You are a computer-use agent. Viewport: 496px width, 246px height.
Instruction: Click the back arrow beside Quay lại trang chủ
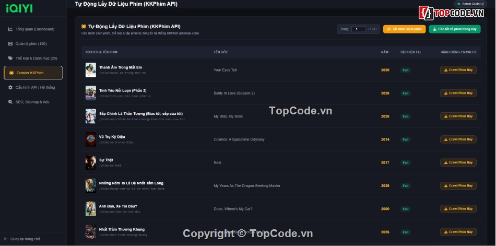(x=6, y=239)
